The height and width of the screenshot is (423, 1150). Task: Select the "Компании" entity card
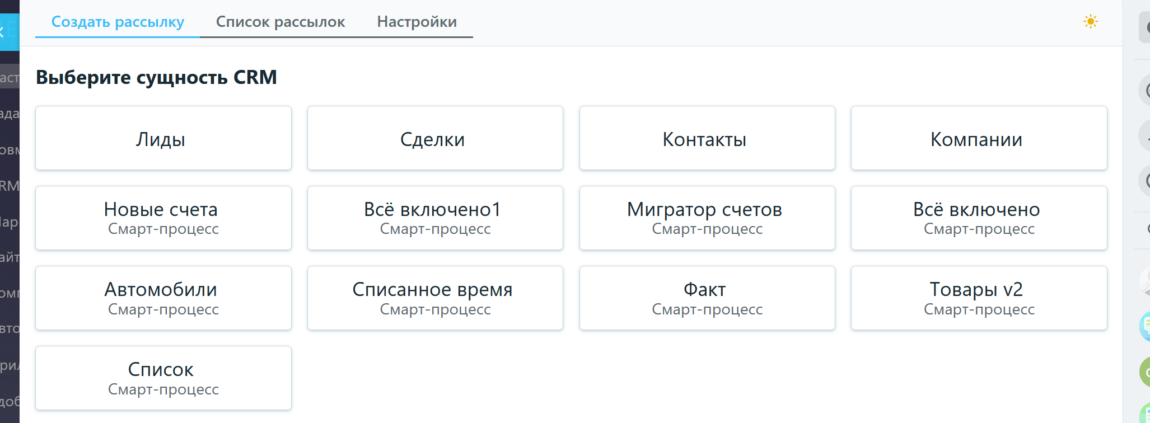979,138
